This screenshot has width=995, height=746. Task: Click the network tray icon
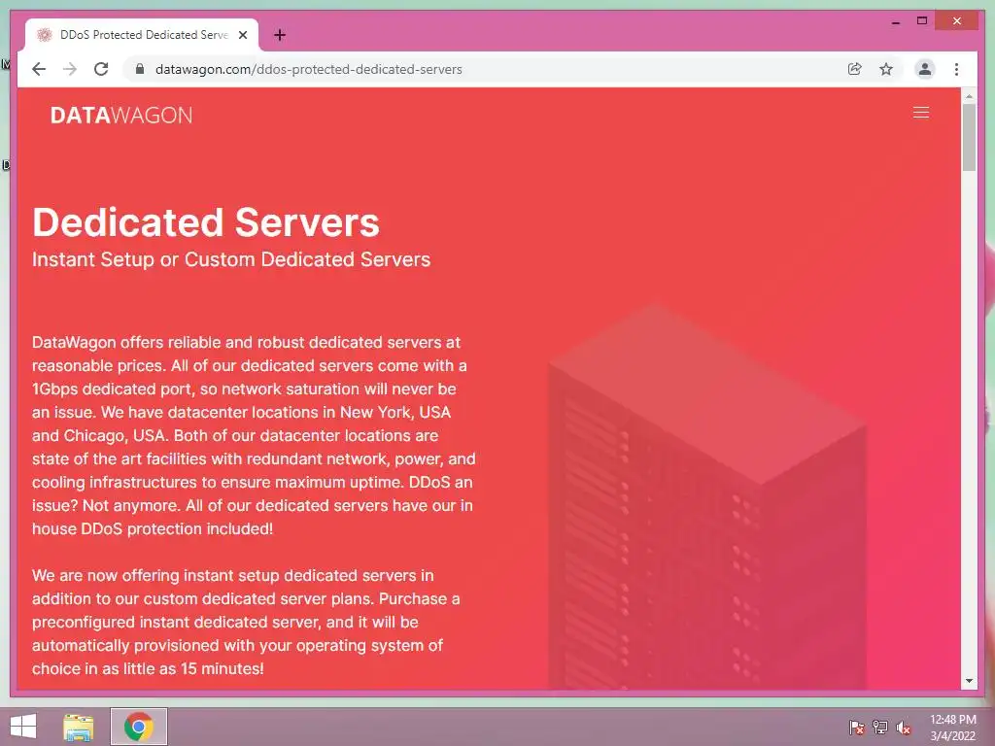click(x=880, y=728)
